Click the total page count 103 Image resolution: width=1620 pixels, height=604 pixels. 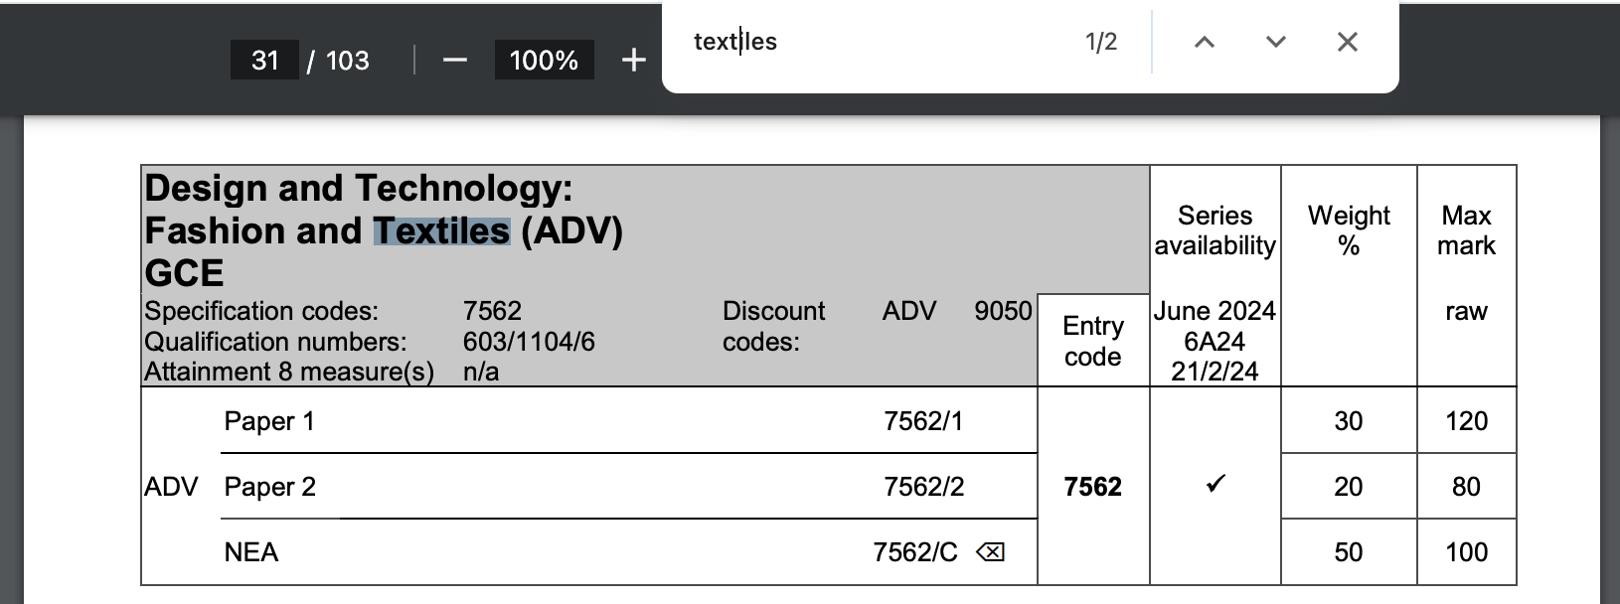click(347, 61)
